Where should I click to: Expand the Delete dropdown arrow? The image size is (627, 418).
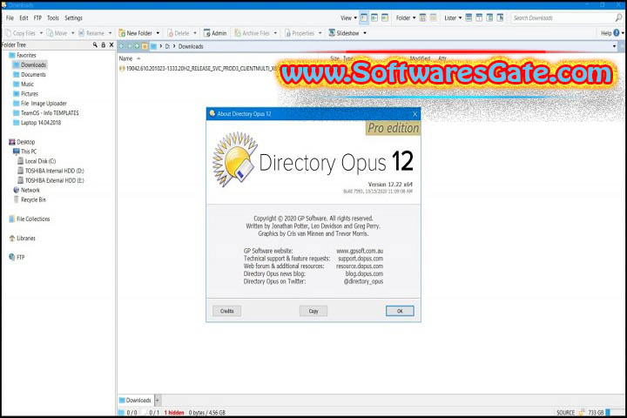(x=195, y=33)
